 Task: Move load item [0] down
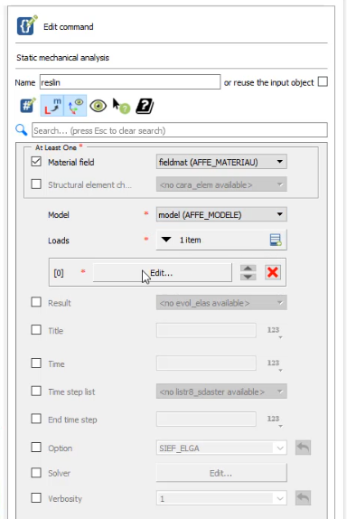point(249,277)
